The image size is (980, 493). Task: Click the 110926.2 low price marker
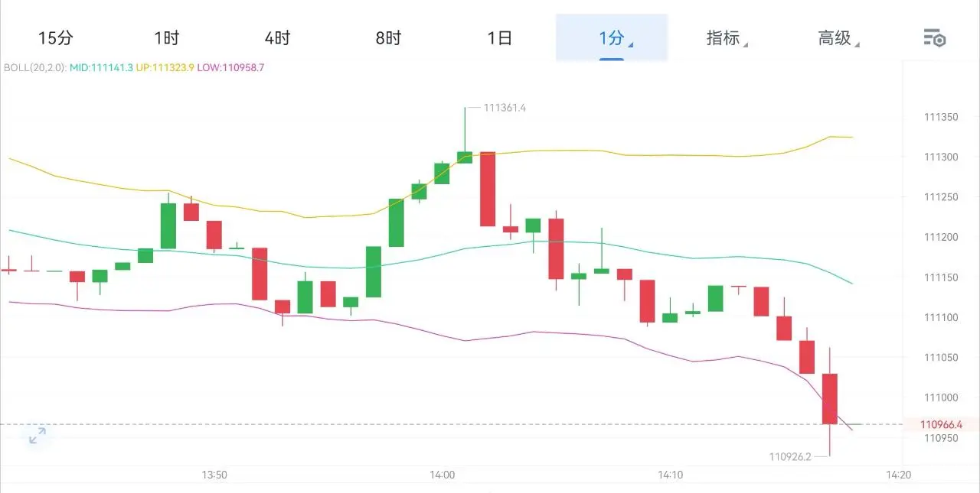[x=789, y=456]
